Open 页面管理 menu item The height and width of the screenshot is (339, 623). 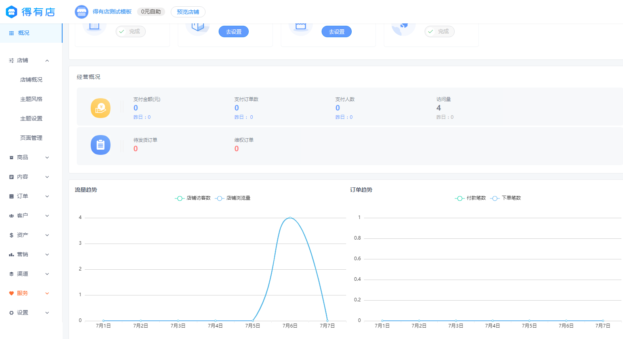[x=31, y=138]
